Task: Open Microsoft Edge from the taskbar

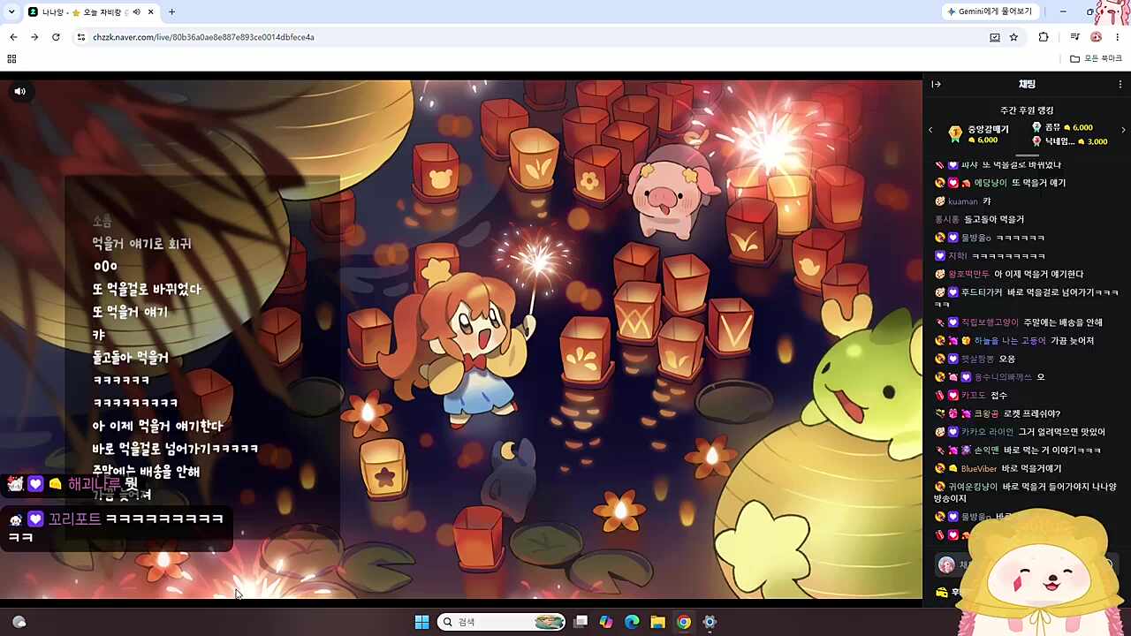Action: pyautogui.click(x=632, y=622)
